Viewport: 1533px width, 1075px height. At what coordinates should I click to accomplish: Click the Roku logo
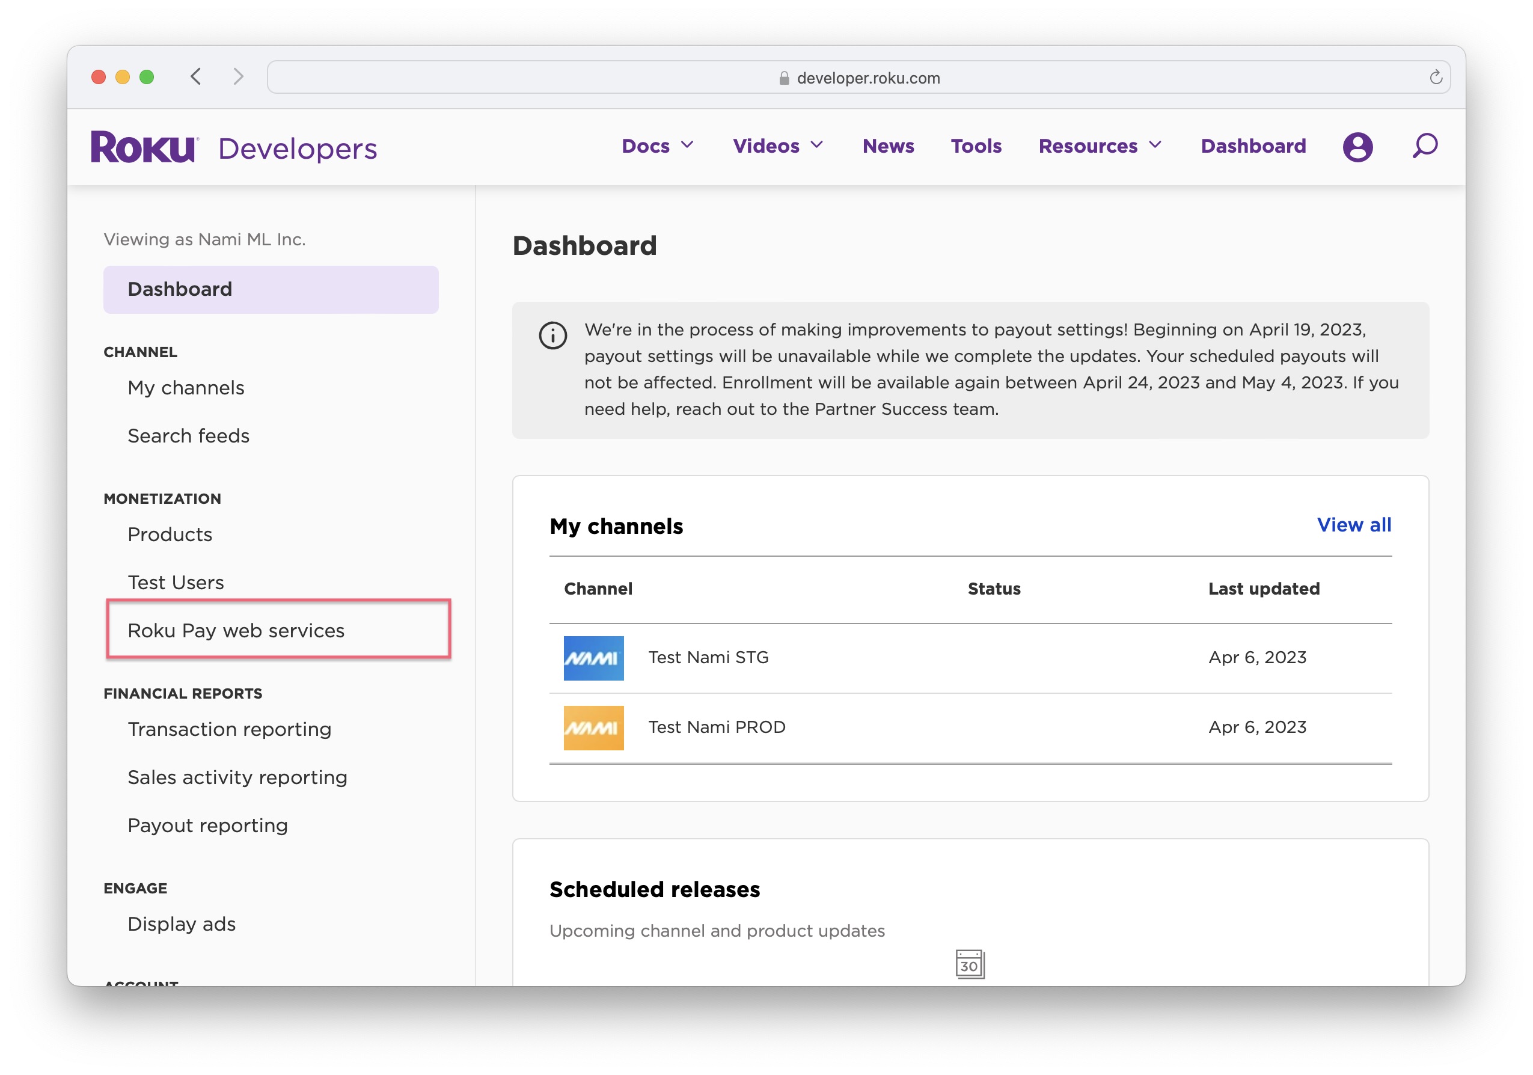point(144,147)
